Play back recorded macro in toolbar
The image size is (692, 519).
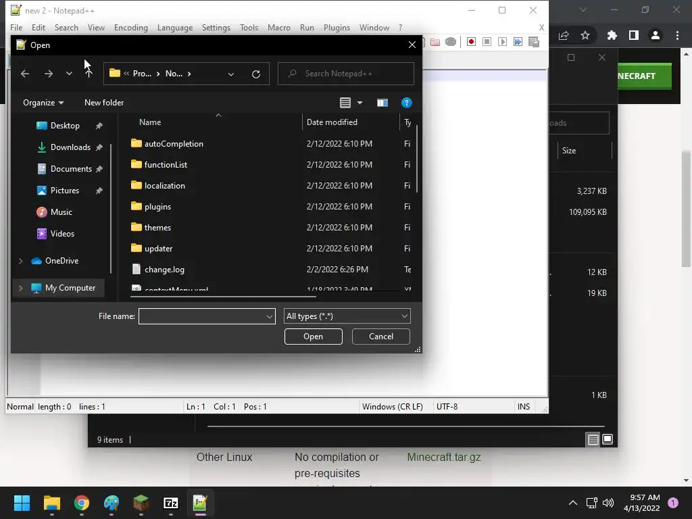(x=502, y=41)
